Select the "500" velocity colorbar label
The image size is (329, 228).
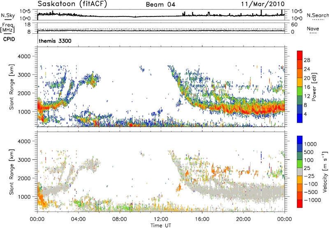pos(309,152)
